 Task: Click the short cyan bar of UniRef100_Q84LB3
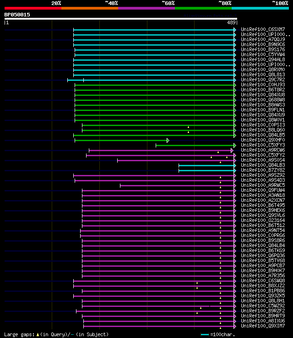pos(206,165)
